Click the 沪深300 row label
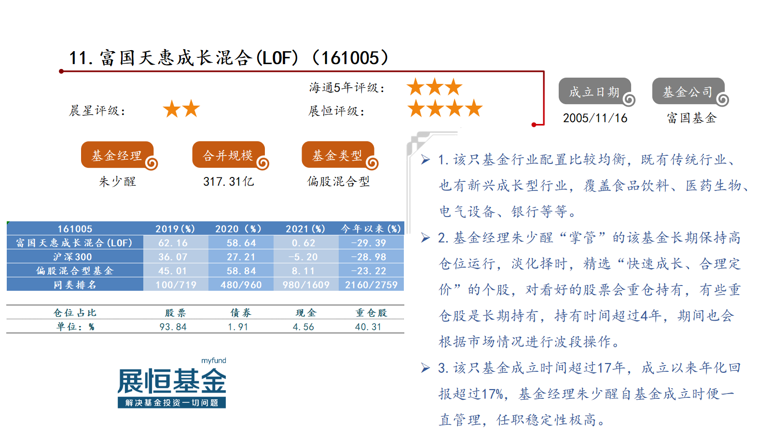Image resolution: width=772 pixels, height=434 pixels. 75,257
